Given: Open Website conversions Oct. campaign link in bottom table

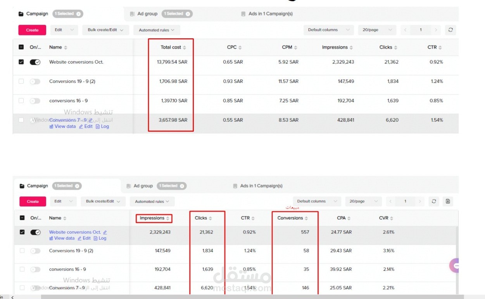Looking at the screenshot, I should 75,232.
